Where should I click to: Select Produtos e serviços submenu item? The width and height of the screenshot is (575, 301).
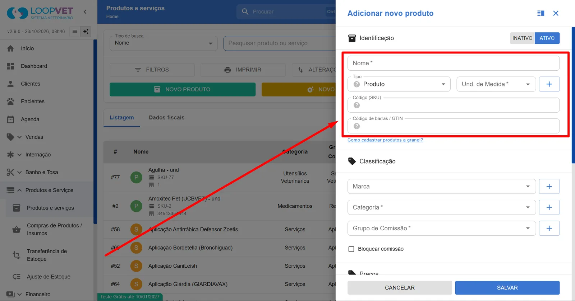tap(50, 208)
